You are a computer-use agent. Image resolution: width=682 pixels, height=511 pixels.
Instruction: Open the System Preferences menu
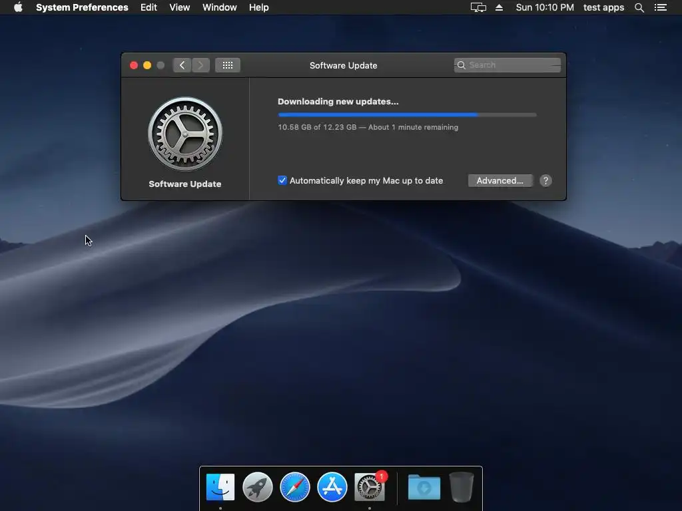[x=82, y=7]
